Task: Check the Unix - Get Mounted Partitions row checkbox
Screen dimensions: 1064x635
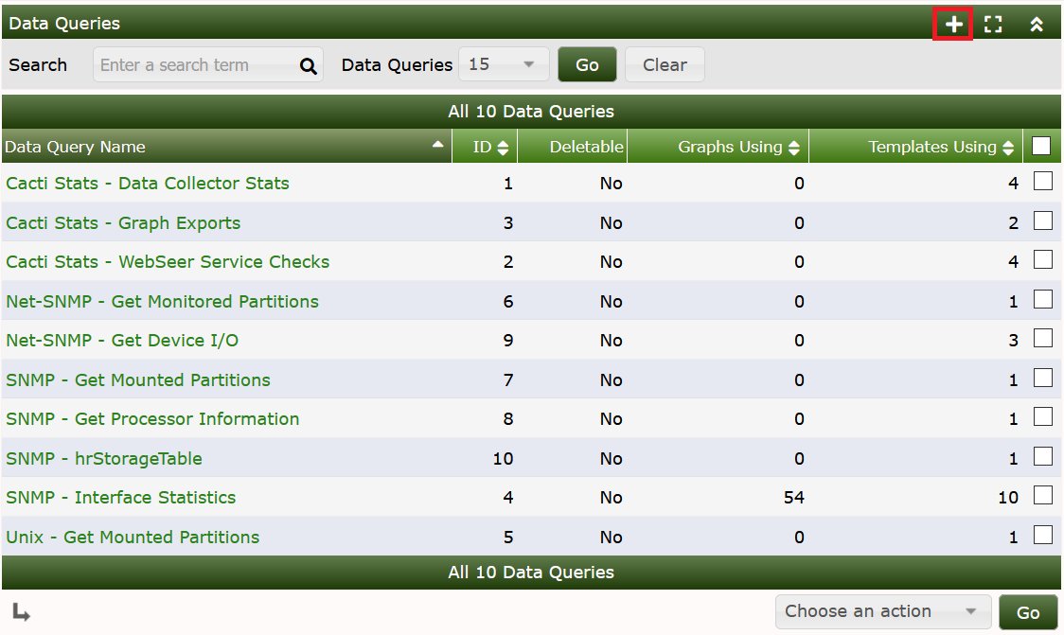Action: [x=1042, y=536]
